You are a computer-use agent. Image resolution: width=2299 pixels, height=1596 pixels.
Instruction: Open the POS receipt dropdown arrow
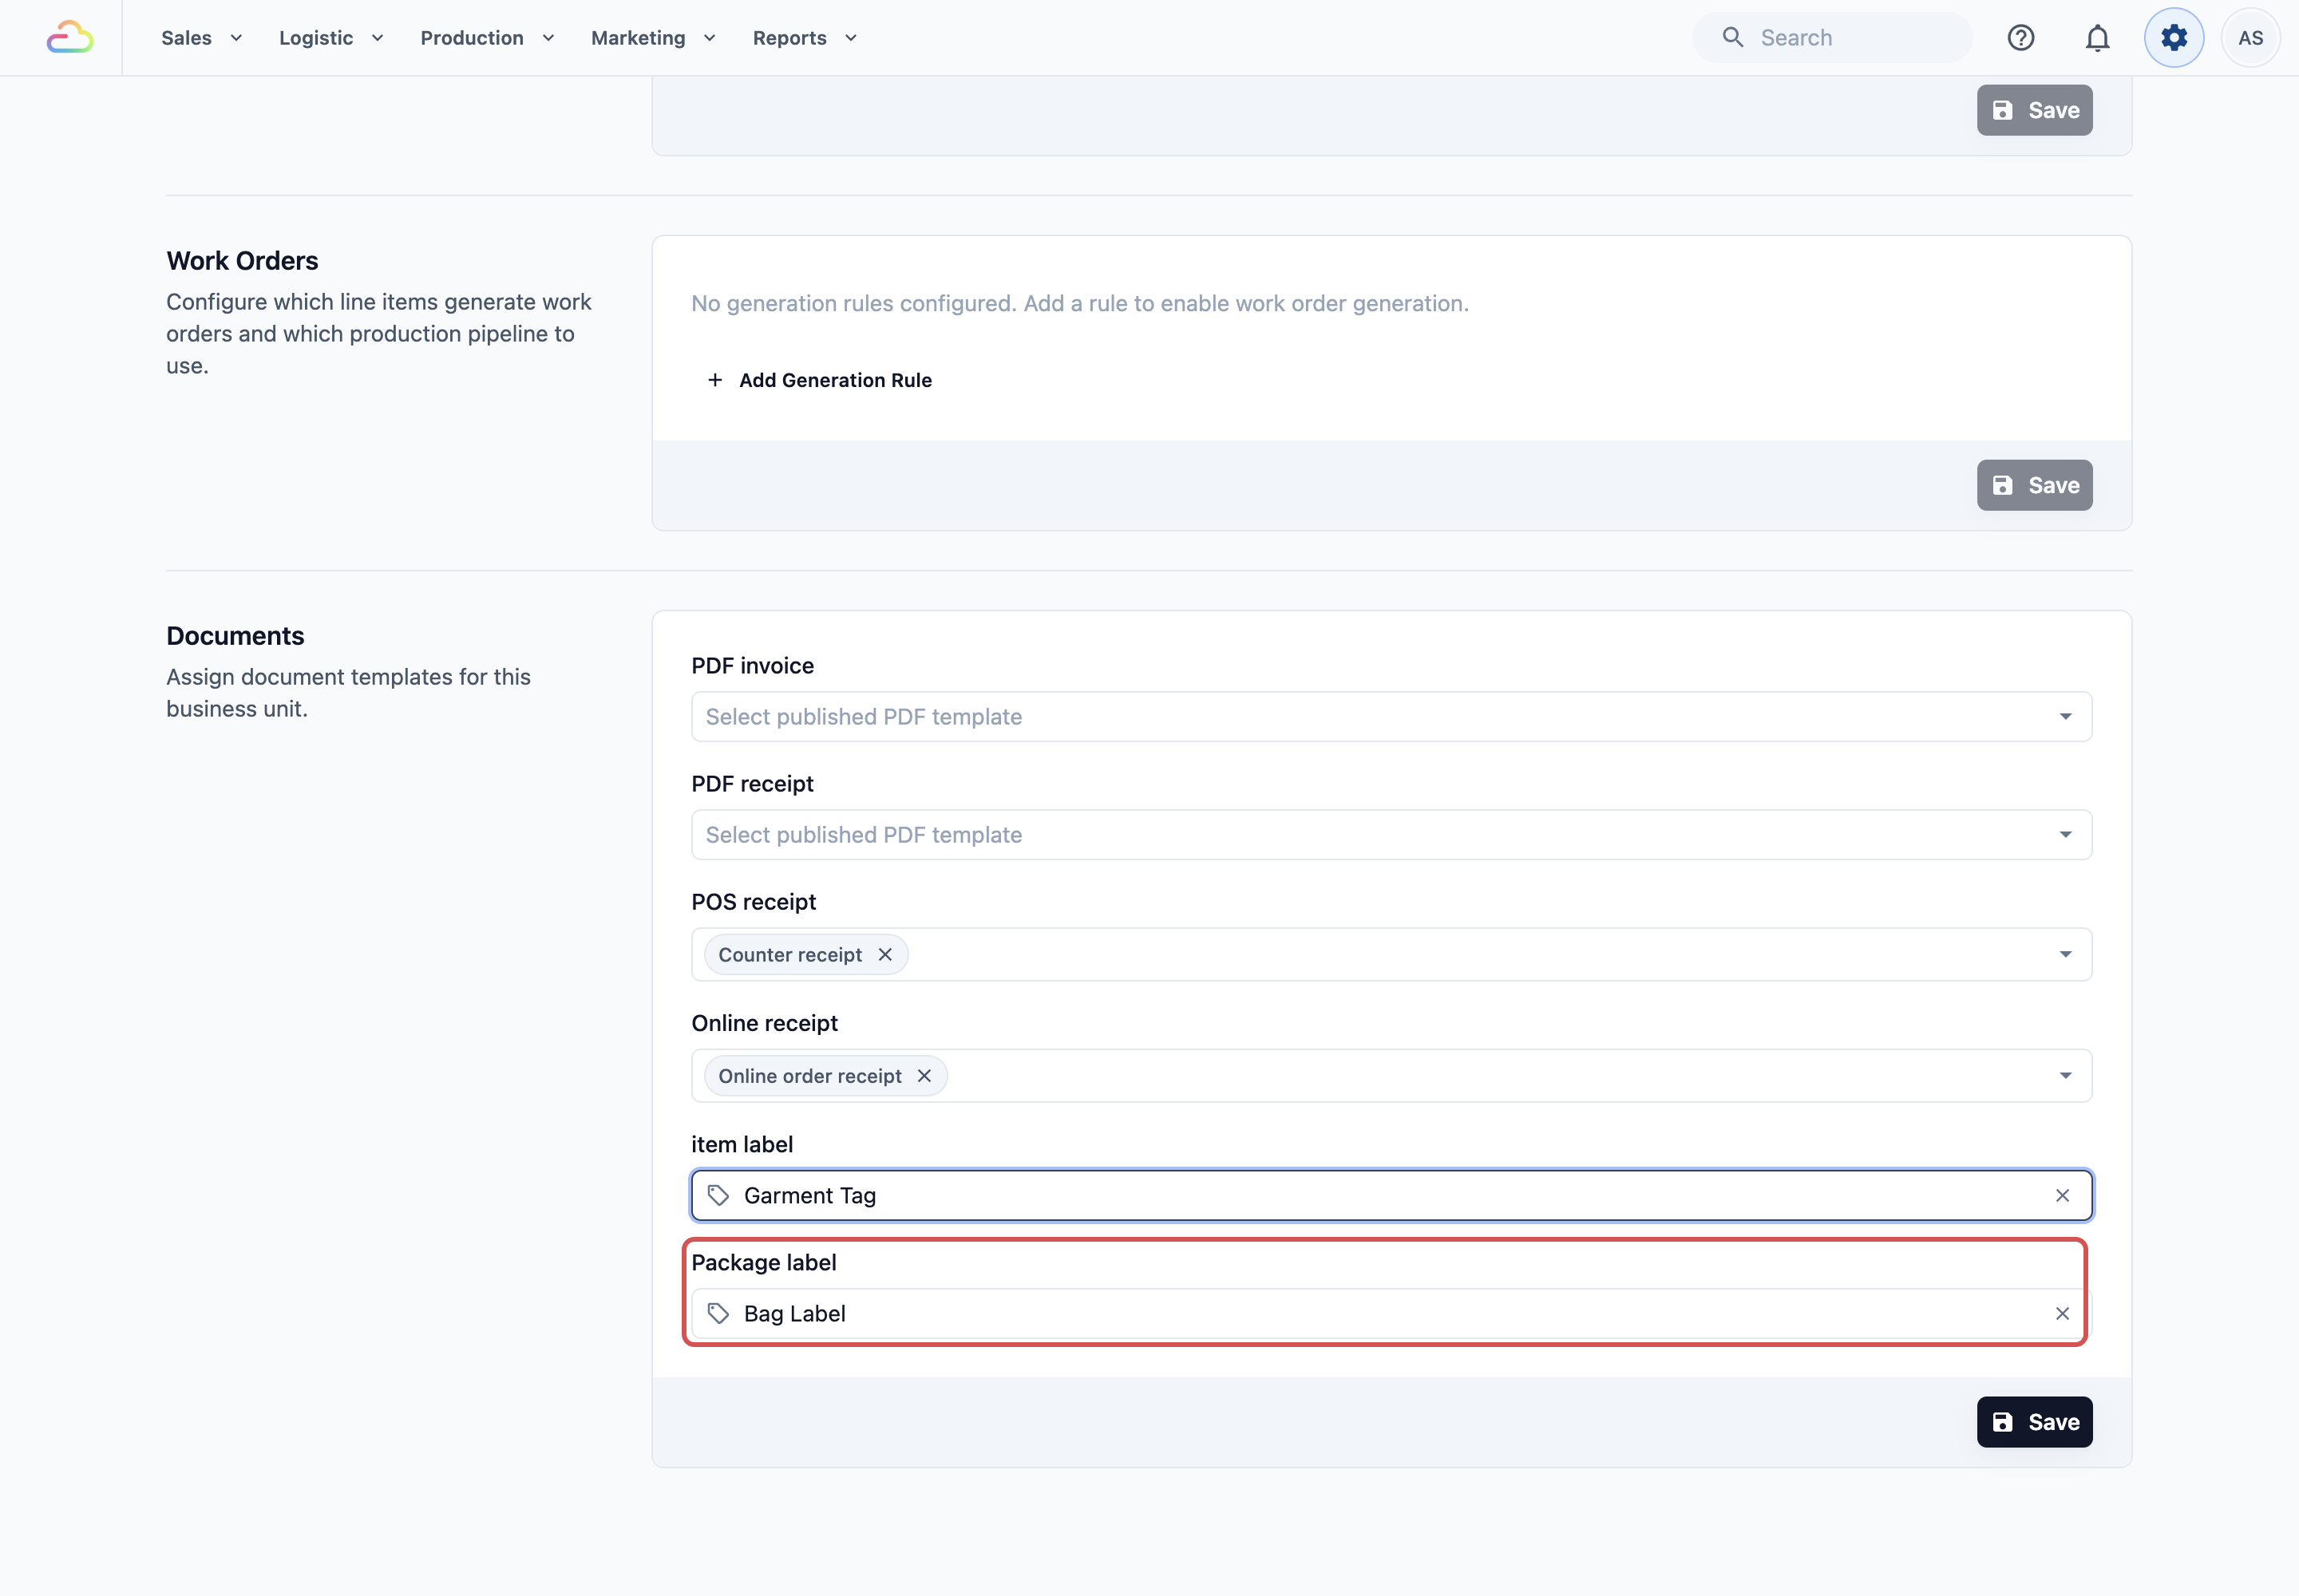click(x=2065, y=954)
